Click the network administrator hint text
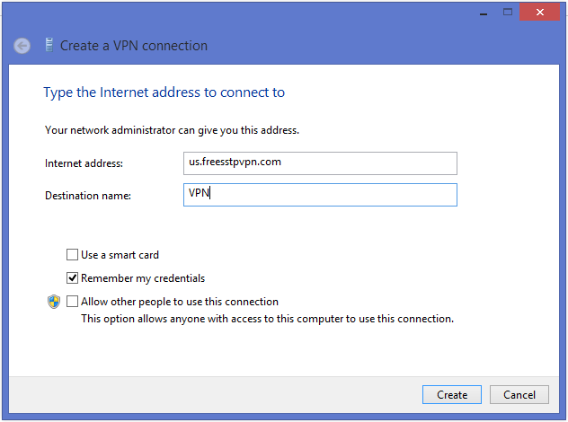 pyautogui.click(x=172, y=130)
